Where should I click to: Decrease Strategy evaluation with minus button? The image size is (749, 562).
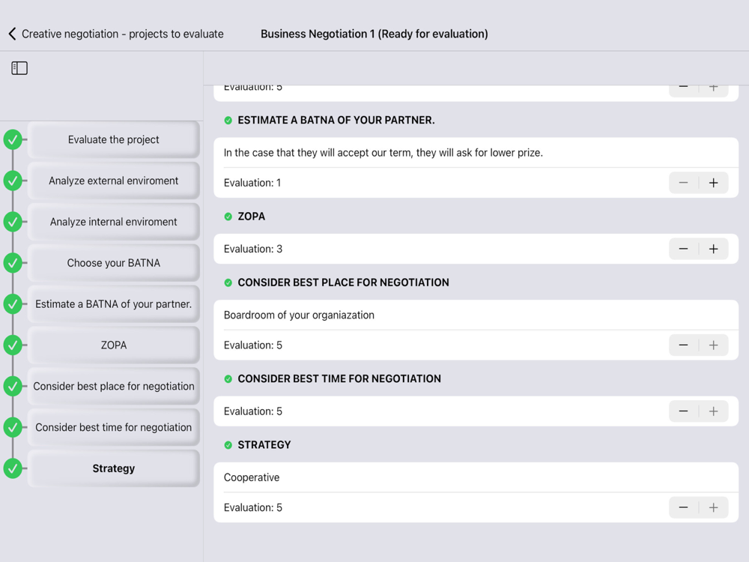tap(683, 507)
